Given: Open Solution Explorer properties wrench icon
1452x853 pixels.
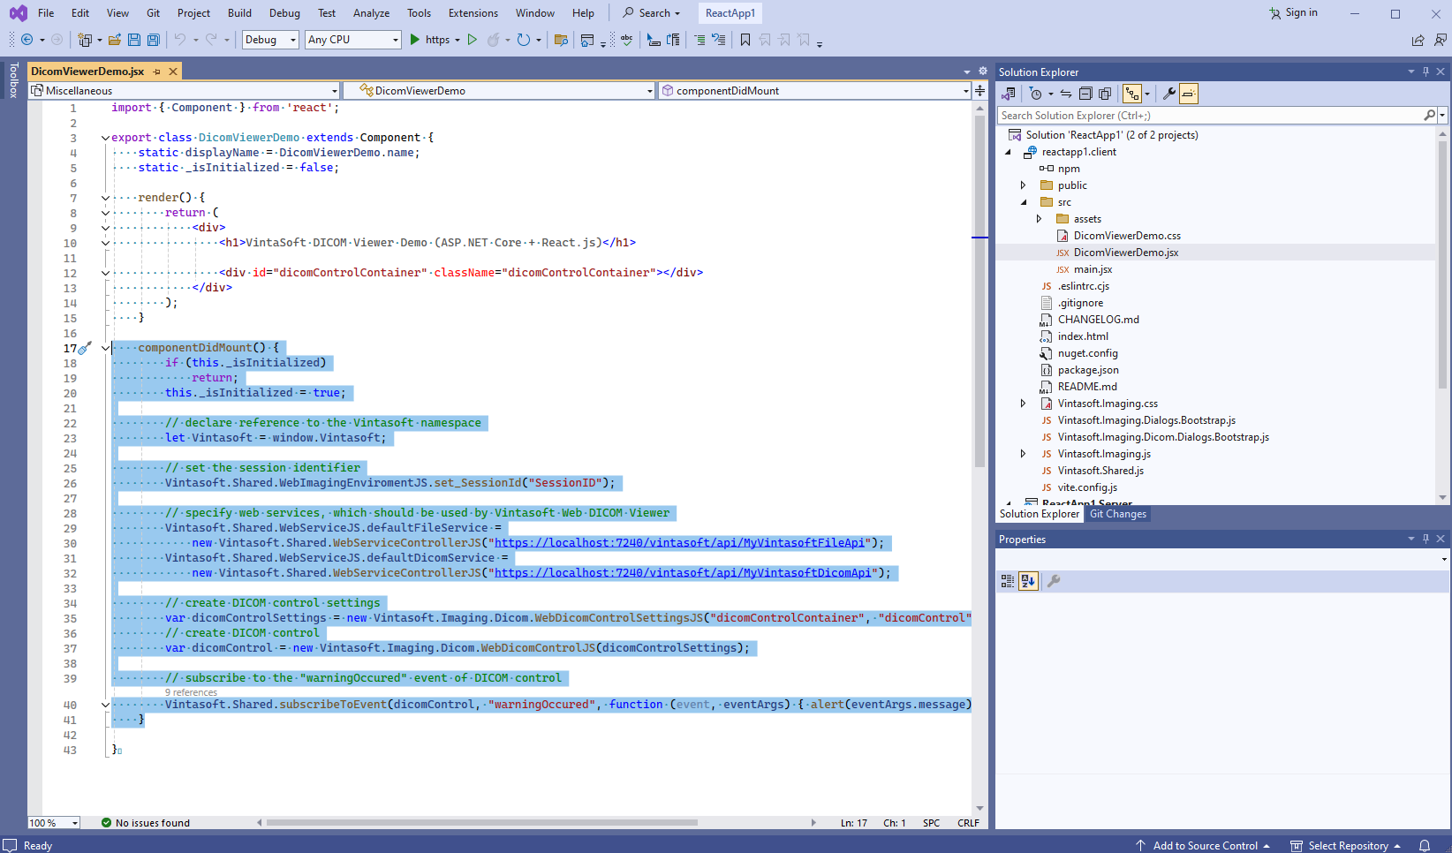Looking at the screenshot, I should coord(1168,94).
